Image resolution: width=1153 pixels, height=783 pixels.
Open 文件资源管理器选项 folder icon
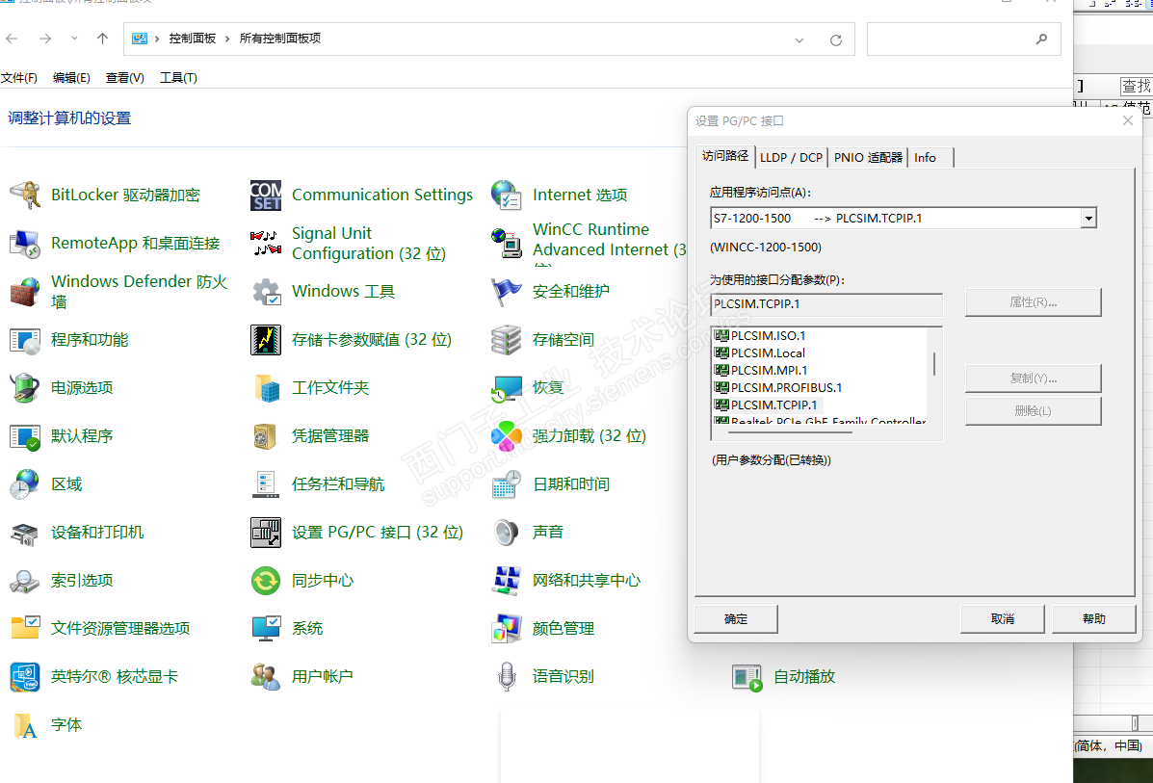[25, 629]
